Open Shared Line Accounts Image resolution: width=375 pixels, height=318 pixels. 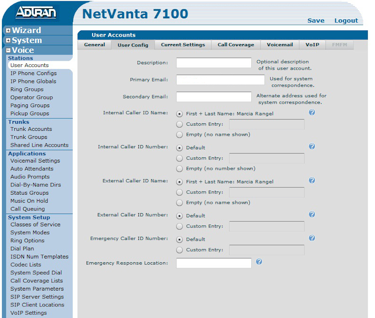(39, 145)
